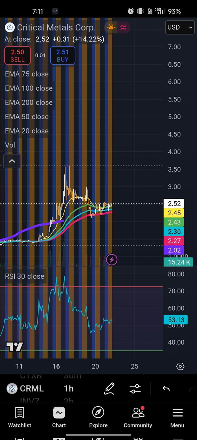Viewport: 197px width, 440px height.
Task: Open the USD currency dropdown
Action: point(180,27)
